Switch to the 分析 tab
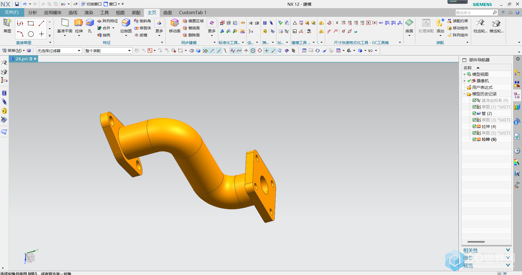Screen dimensions: 522x275 coord(33,12)
